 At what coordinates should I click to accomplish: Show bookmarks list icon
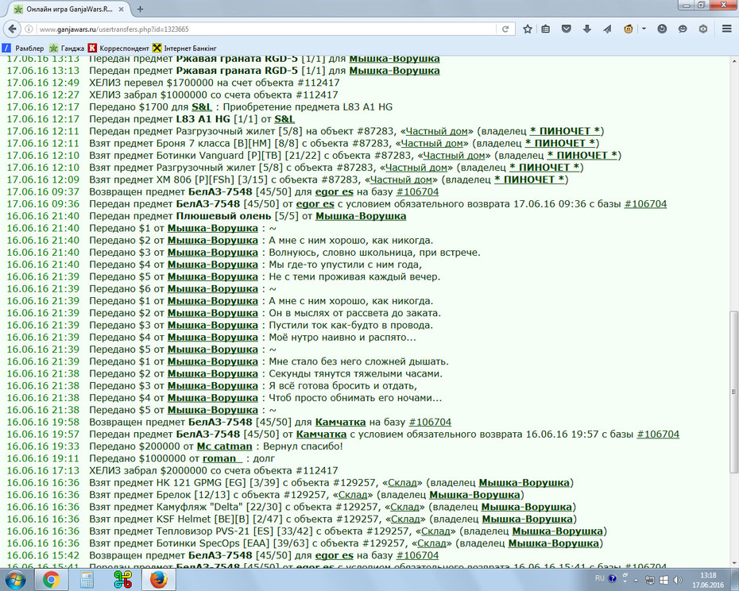(546, 29)
